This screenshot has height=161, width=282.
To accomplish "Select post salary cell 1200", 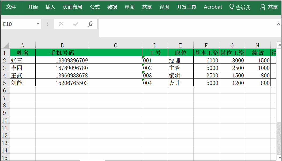I will pos(232,83).
